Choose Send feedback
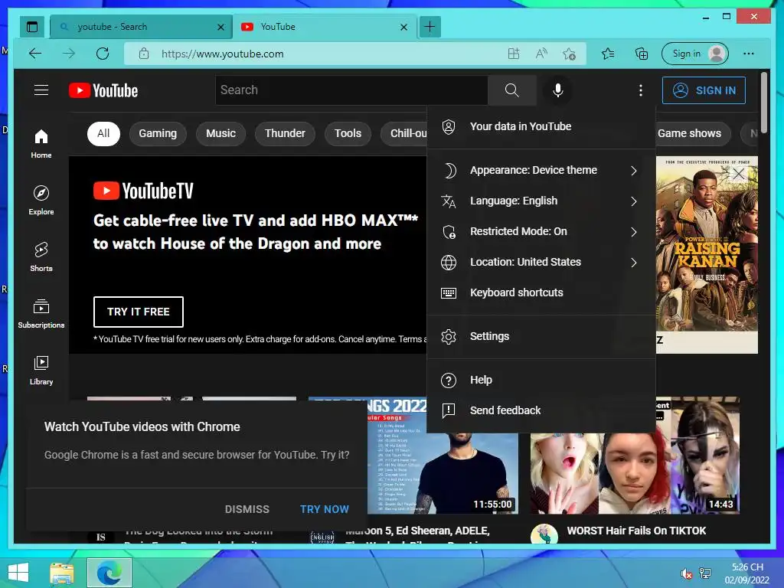Screen dimensions: 784x588 click(x=541, y=410)
